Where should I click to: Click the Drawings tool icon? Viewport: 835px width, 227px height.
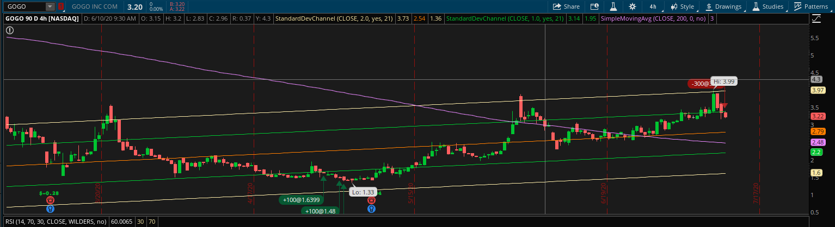pyautogui.click(x=709, y=7)
